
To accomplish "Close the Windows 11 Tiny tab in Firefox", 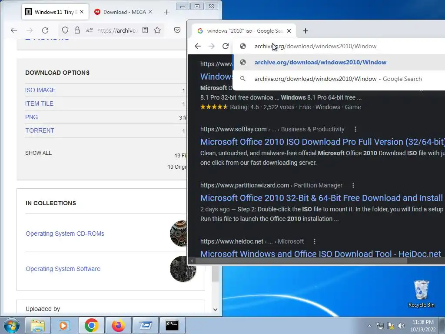I will pyautogui.click(x=82, y=12).
